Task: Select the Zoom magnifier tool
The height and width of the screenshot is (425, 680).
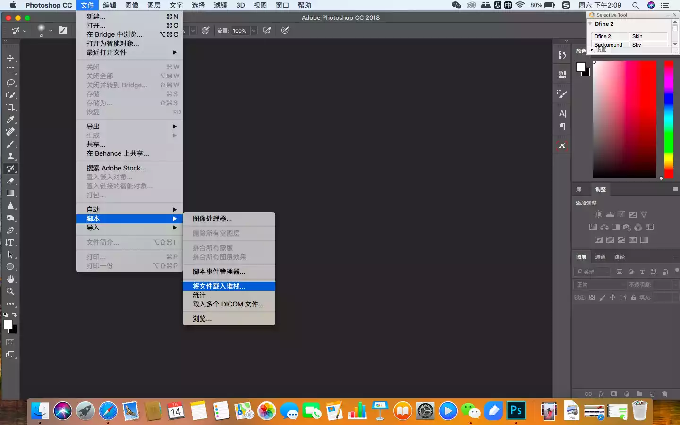Action: tap(10, 291)
